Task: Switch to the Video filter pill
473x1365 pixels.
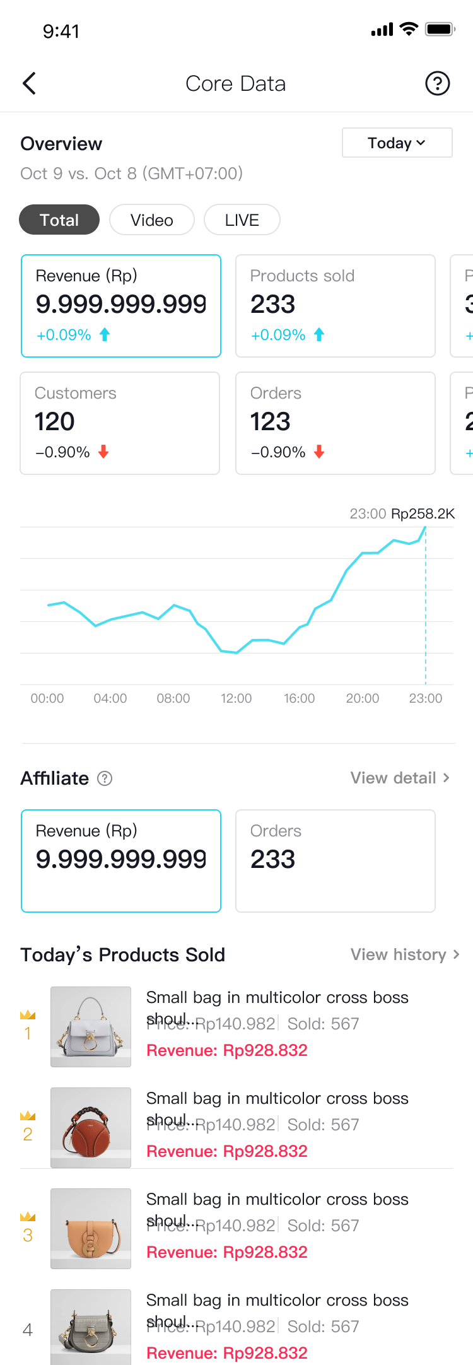Action: [152, 220]
